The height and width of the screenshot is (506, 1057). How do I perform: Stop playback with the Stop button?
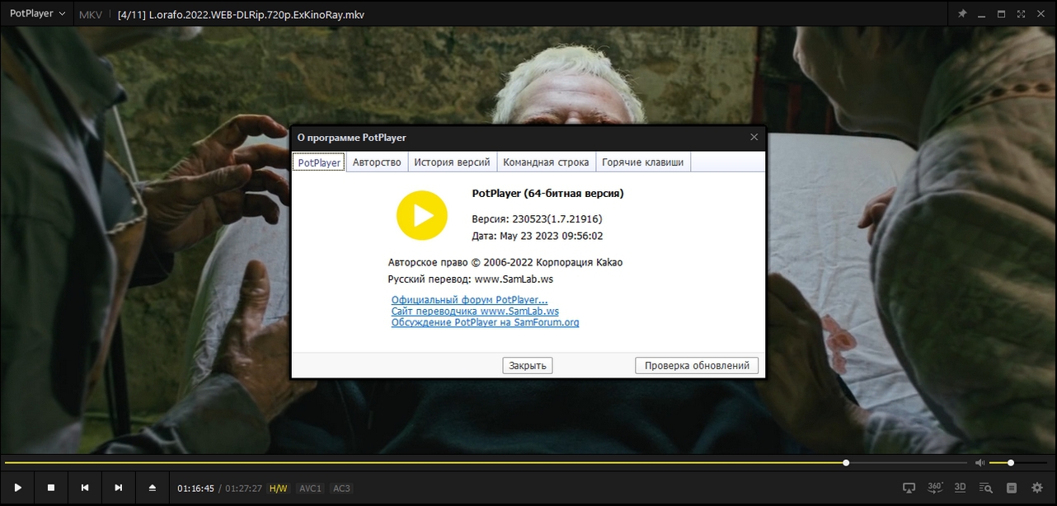(x=51, y=488)
